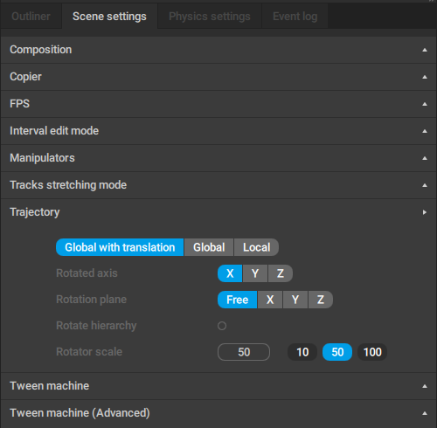Expand the Composition section arrow
This screenshot has height=428, width=437.
(x=425, y=50)
